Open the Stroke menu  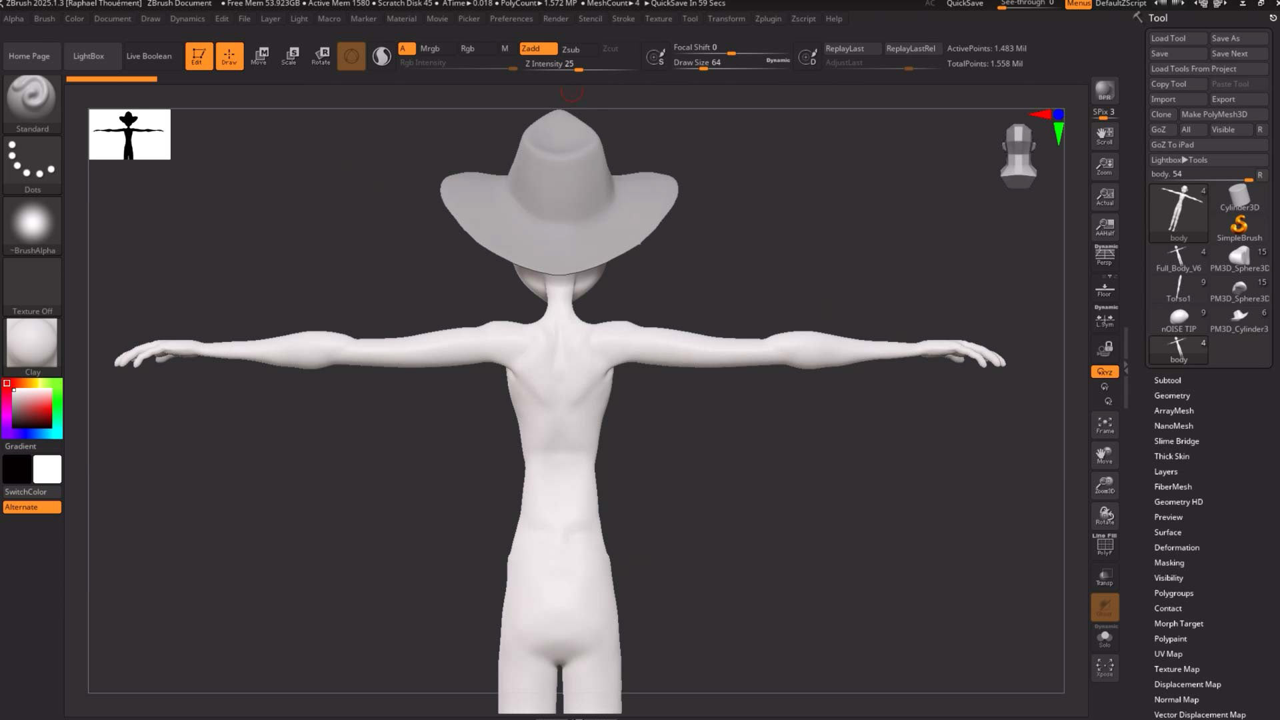click(x=623, y=19)
